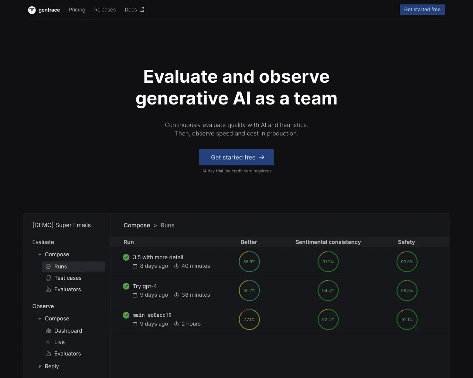Click the green check on 'Try gpt-4'
The height and width of the screenshot is (378, 473).
126,286
